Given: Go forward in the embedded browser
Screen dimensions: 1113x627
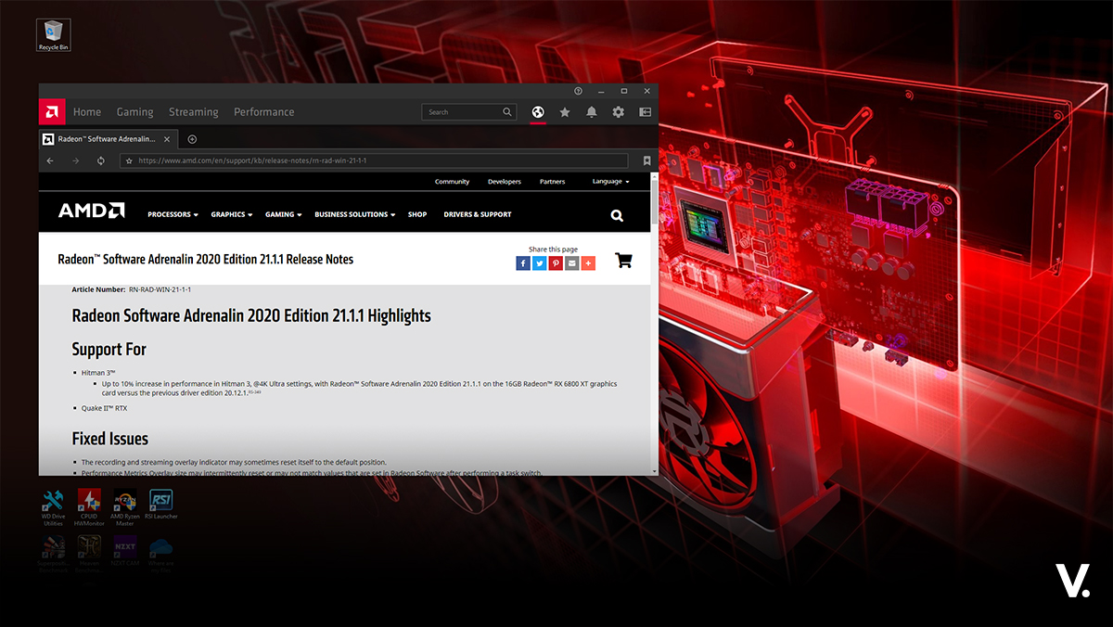Looking at the screenshot, I should pyautogui.click(x=75, y=160).
